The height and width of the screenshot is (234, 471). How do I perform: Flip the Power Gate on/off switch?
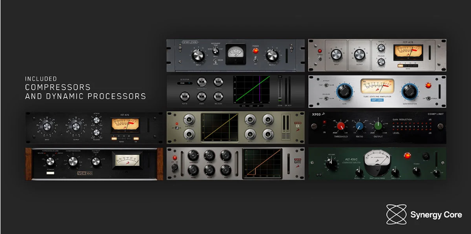[176, 167]
